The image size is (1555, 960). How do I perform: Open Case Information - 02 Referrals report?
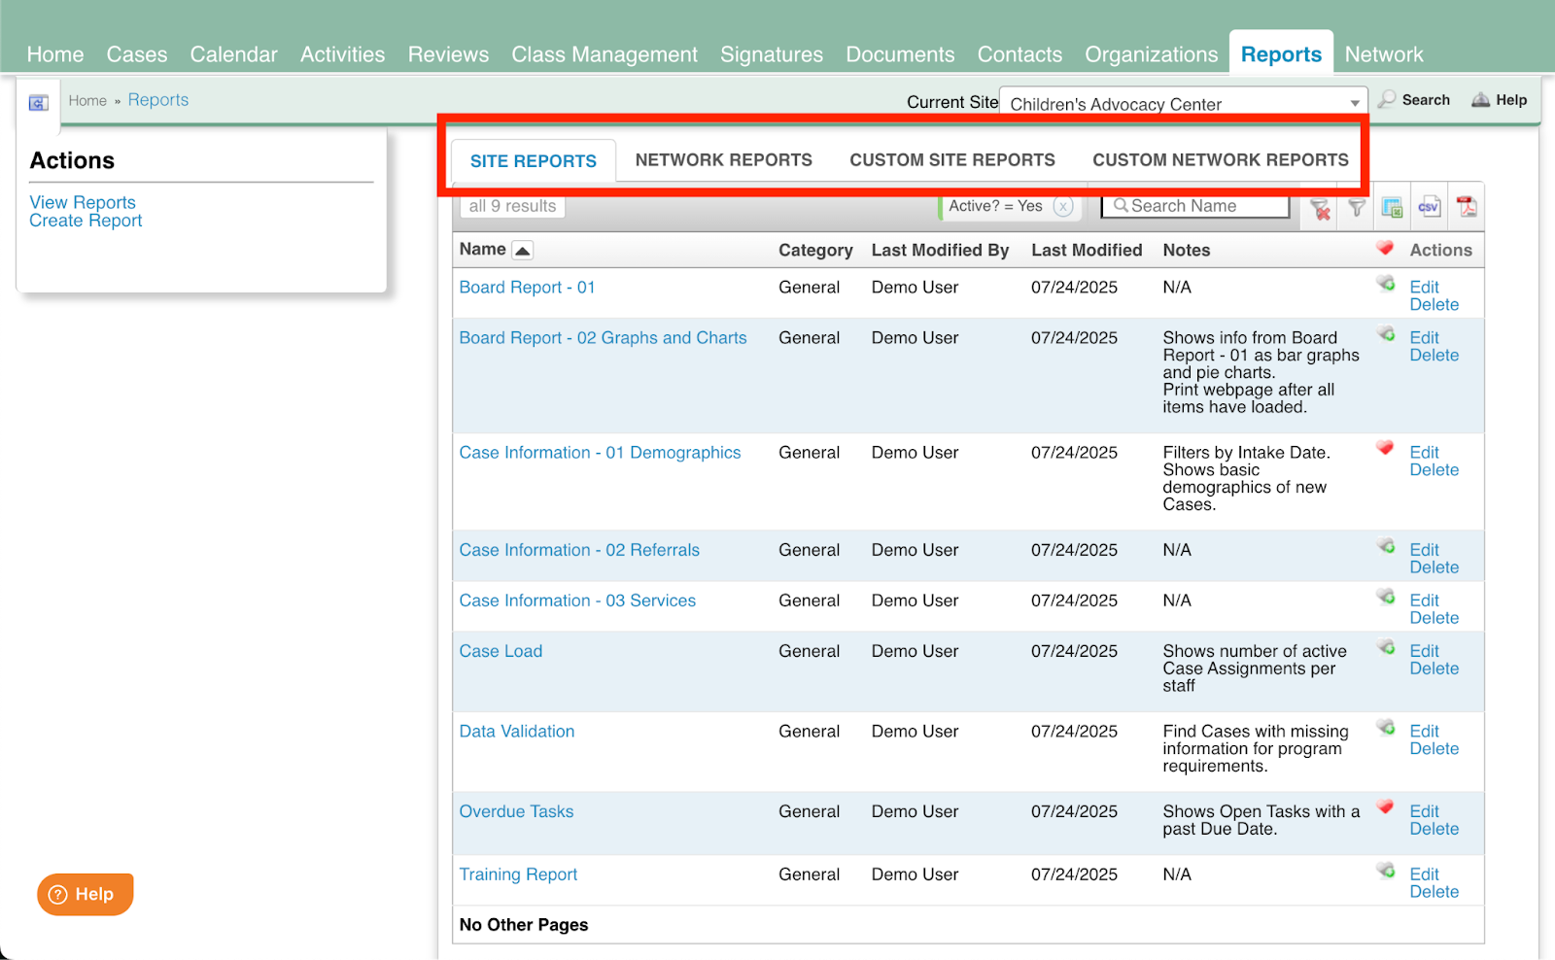pos(579,550)
